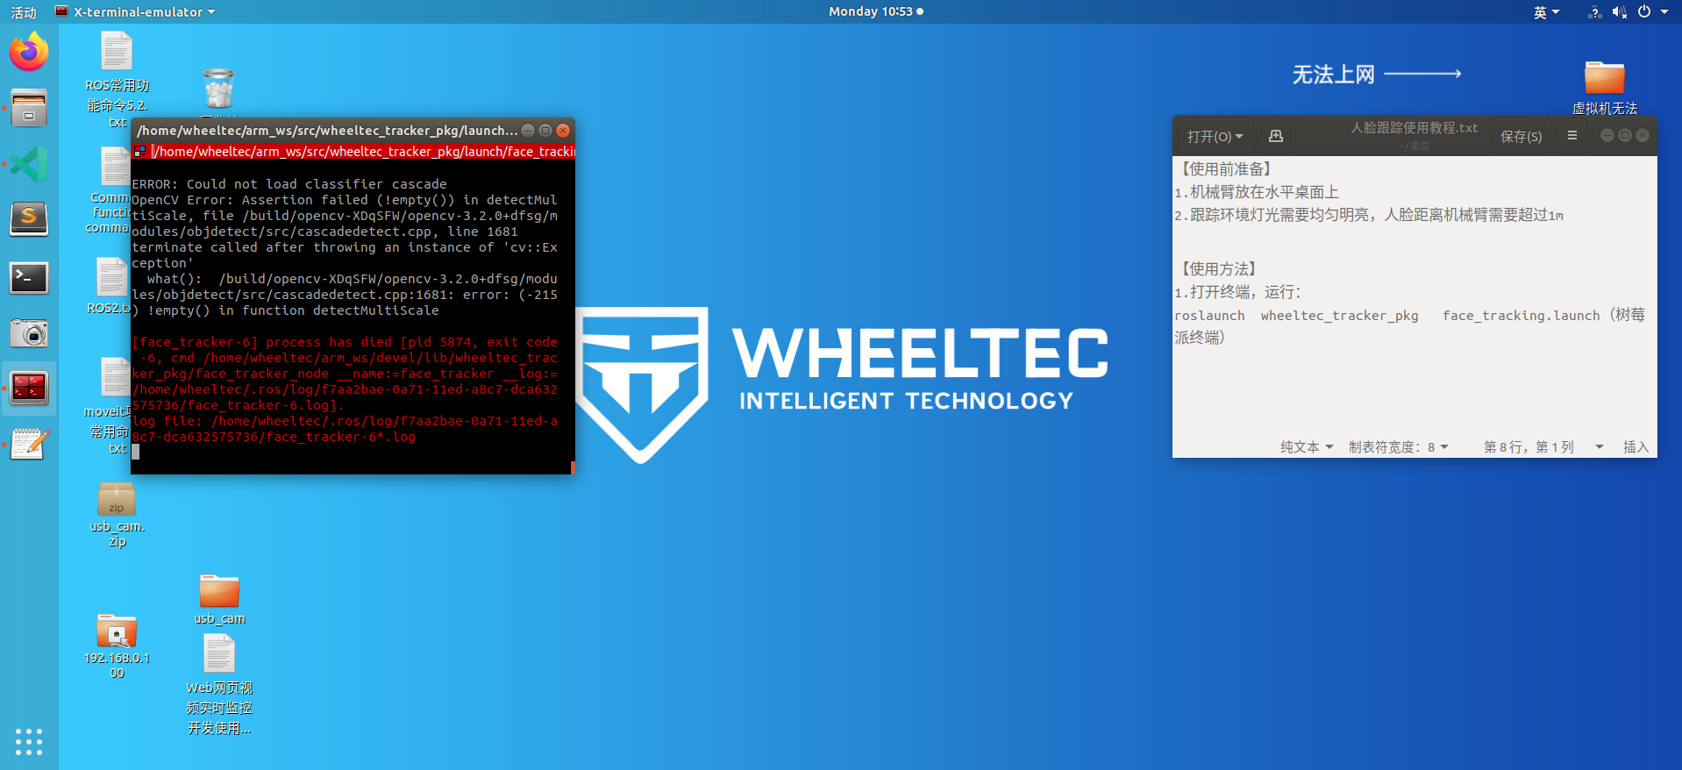The width and height of the screenshot is (1682, 770).
Task: Click the 【使用方法】 heading in the editor
Action: pos(1219,268)
